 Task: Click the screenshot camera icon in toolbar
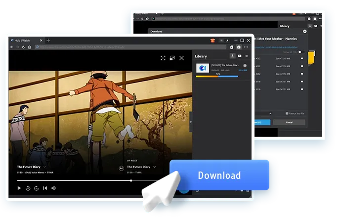(239, 47)
